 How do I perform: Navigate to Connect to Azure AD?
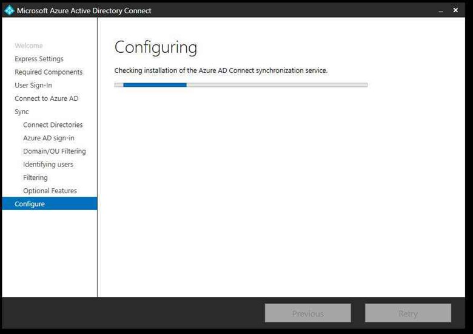pyautogui.click(x=46, y=98)
